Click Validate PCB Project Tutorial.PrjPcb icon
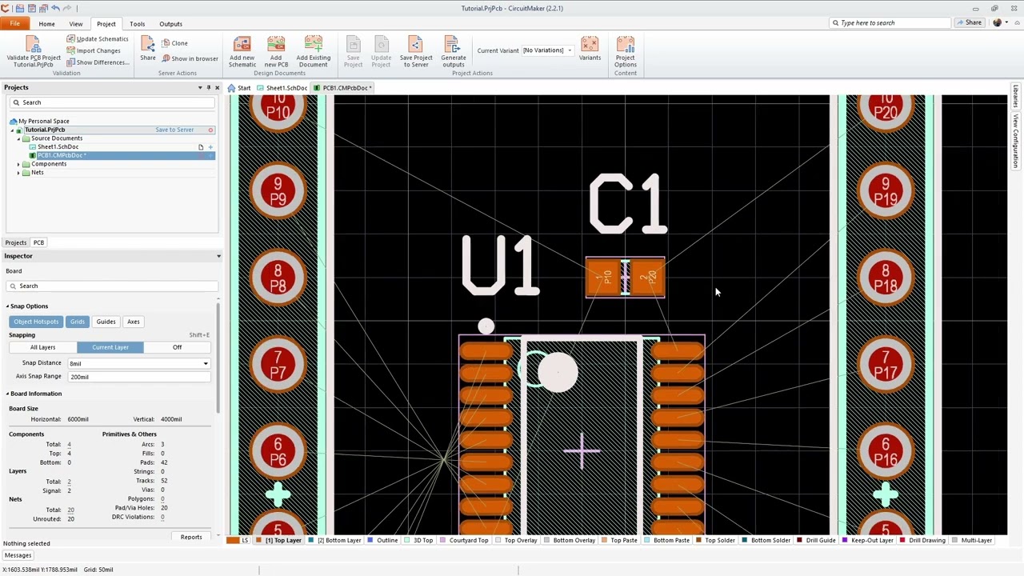Screen dimensions: 1024x576 click(33, 45)
